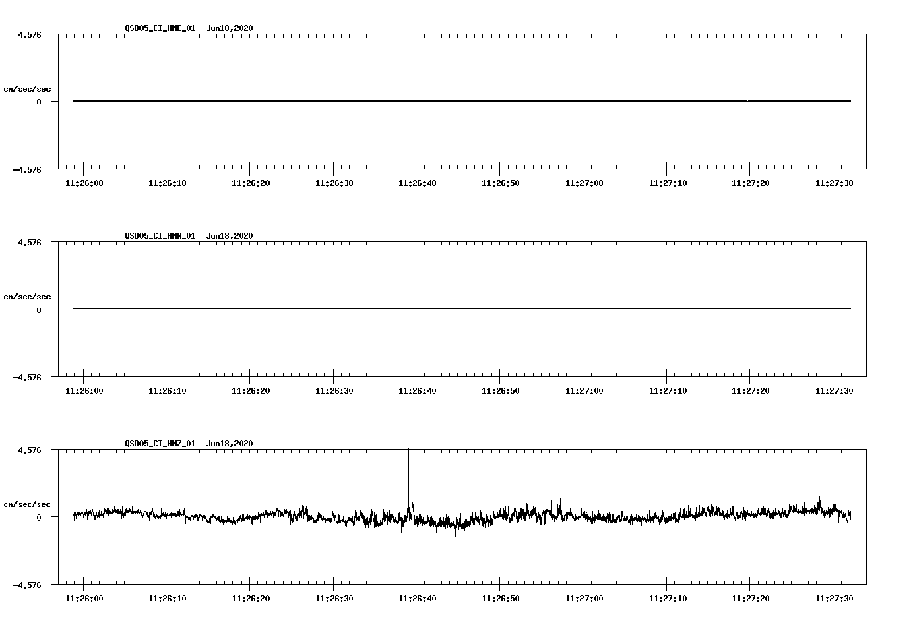Click the 11:27:30 time label under HNE plot

834,183
